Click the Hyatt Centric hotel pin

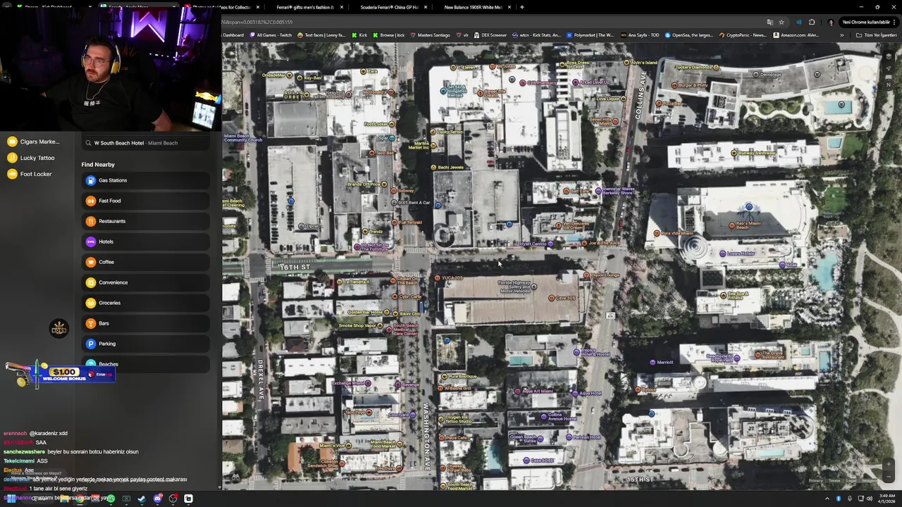pos(551,244)
